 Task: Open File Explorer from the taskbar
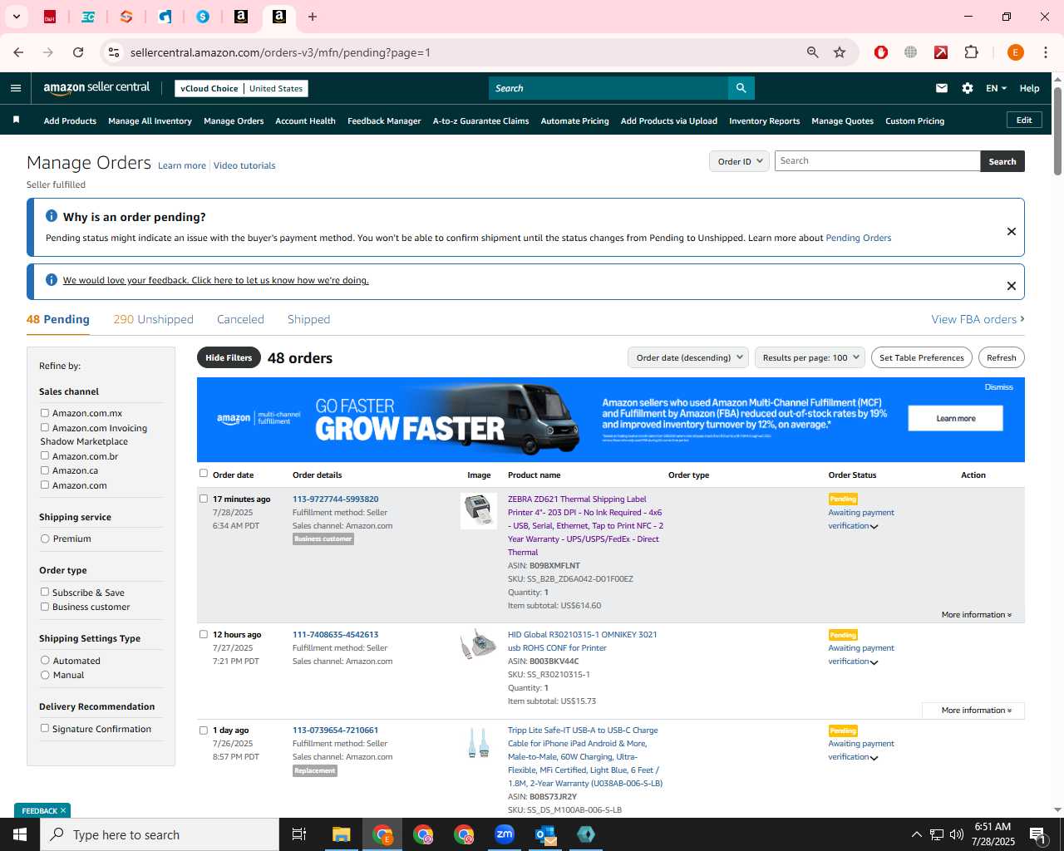click(342, 834)
